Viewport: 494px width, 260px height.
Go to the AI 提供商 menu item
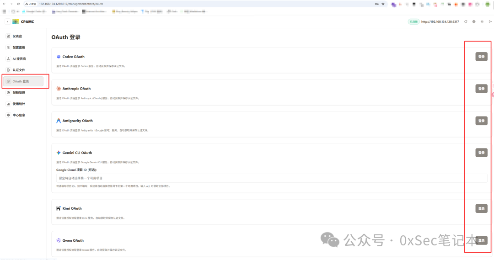pos(24,59)
